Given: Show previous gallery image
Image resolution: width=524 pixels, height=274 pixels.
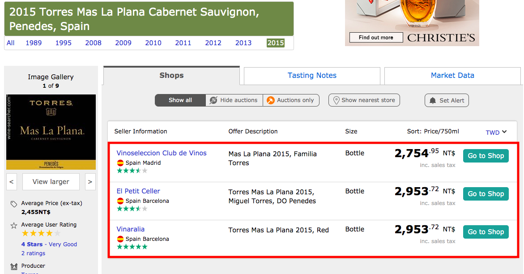Looking at the screenshot, I should click(11, 182).
